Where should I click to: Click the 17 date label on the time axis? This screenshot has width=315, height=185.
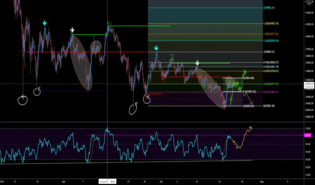coord(15,182)
